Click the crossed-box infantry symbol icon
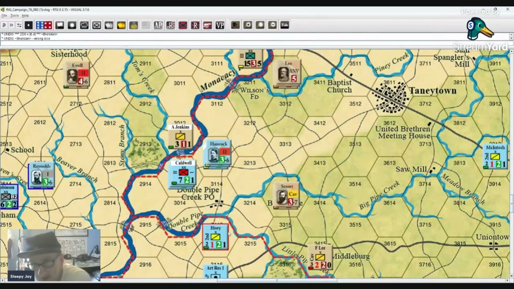The width and height of the screenshot is (514, 289). point(97,25)
